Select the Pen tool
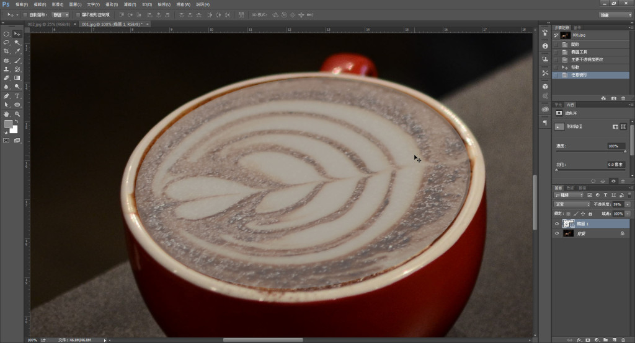635x343 pixels. pos(6,96)
